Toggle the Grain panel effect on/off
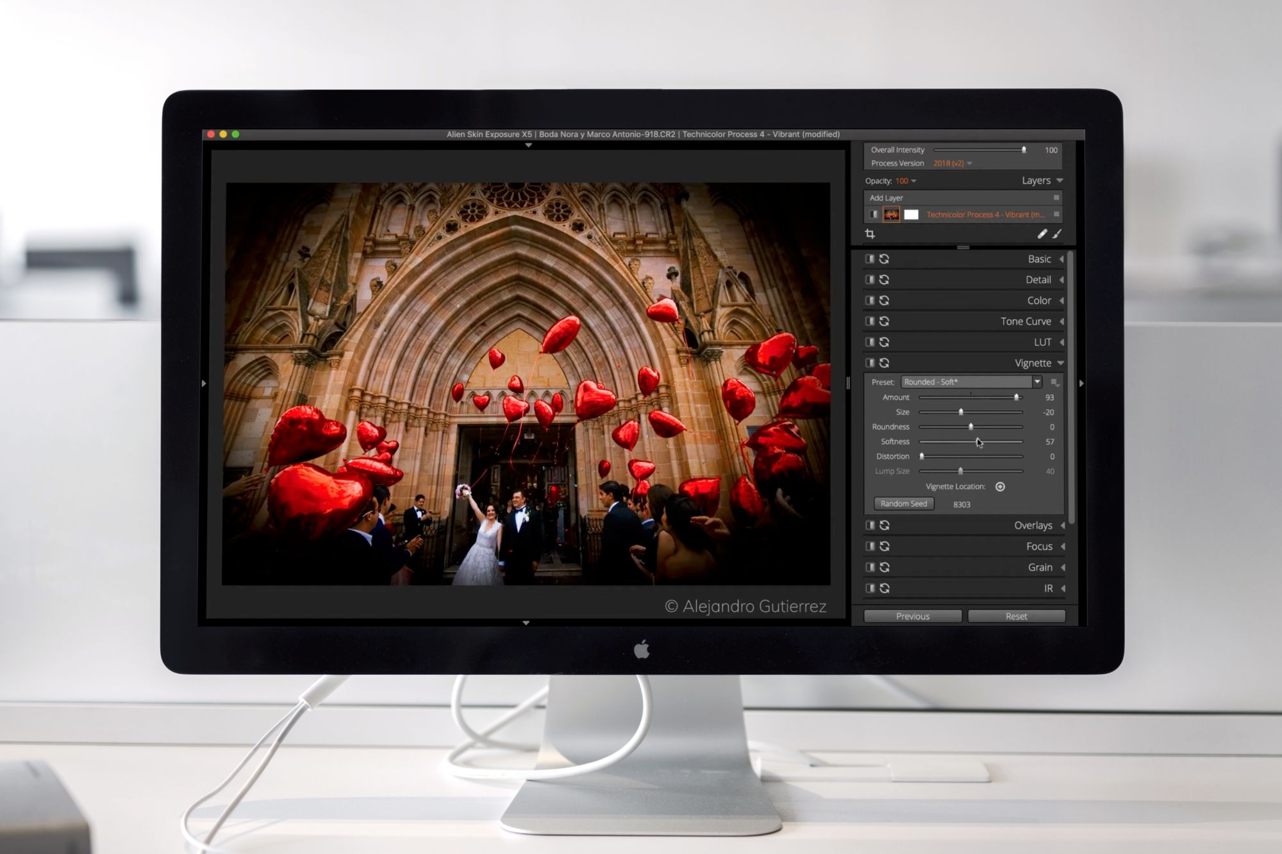This screenshot has width=1282, height=854. [870, 568]
